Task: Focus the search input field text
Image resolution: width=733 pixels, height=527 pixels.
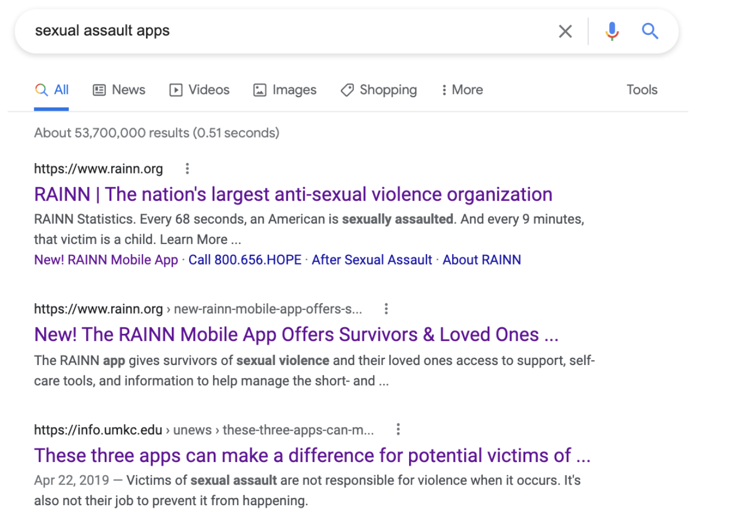Action: pyautogui.click(x=273, y=31)
